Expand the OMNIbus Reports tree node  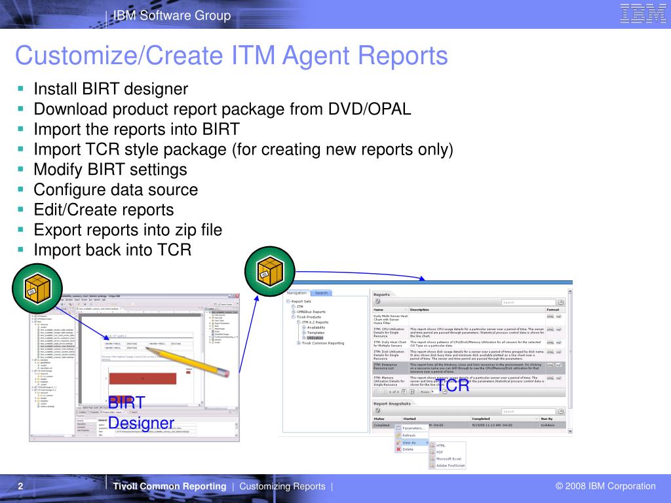(x=294, y=312)
